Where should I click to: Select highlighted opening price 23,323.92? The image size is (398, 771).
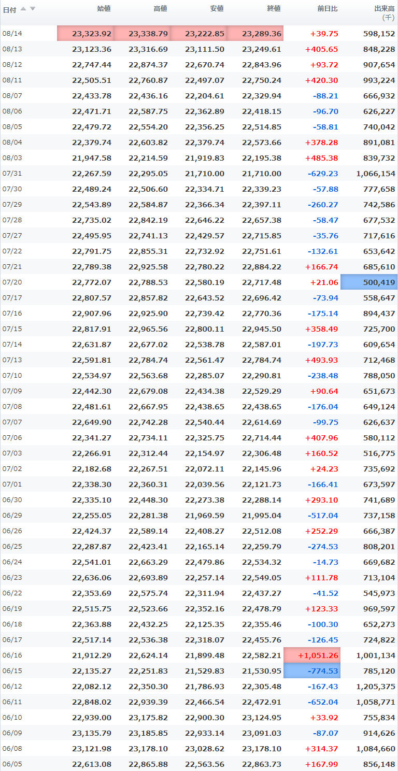click(x=85, y=33)
